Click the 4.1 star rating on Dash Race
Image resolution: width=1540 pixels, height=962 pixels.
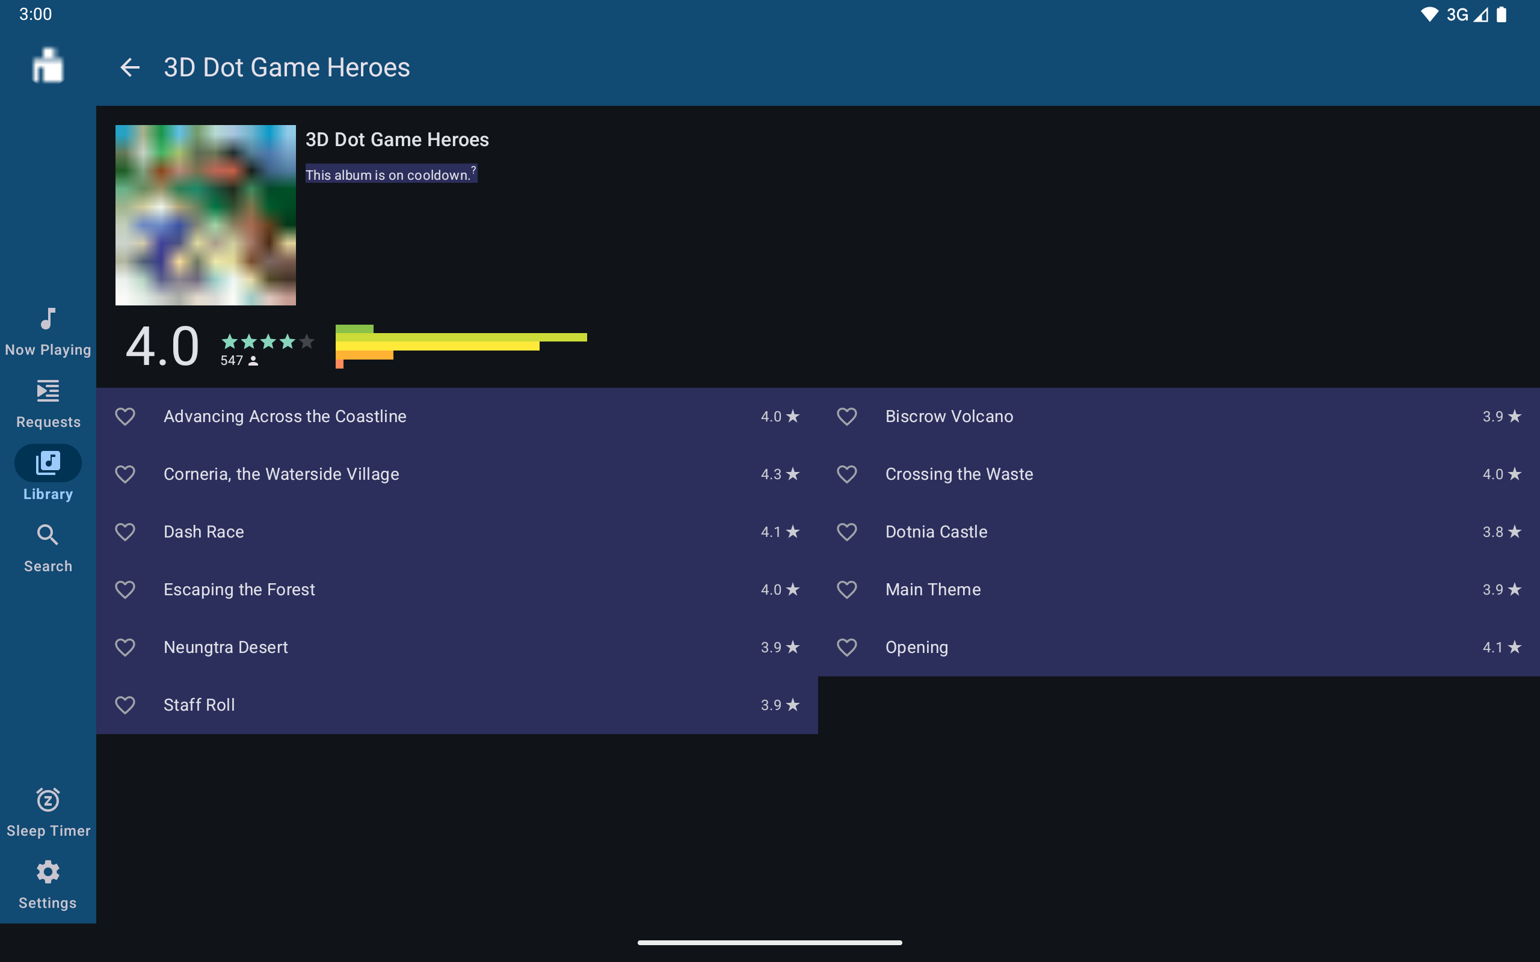click(780, 532)
